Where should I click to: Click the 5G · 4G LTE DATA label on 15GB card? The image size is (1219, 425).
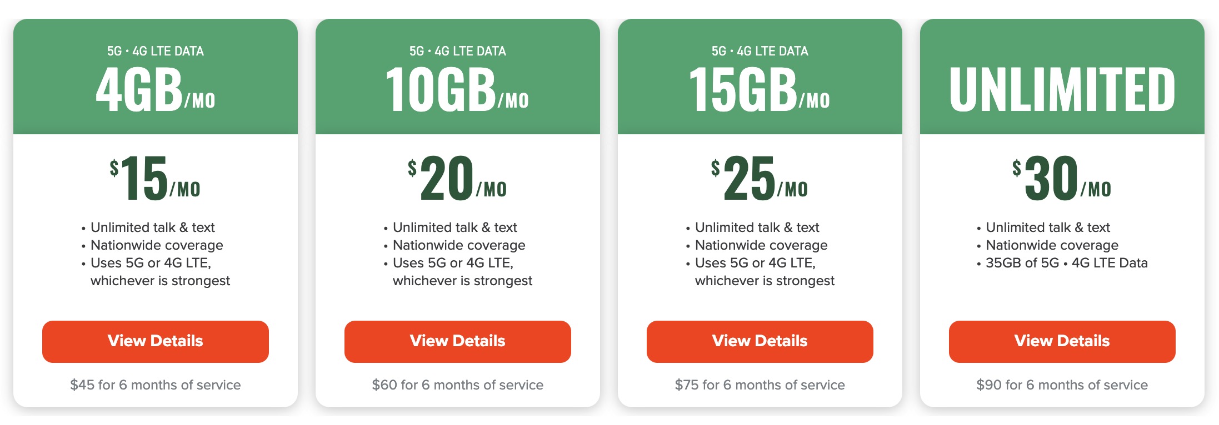(760, 51)
